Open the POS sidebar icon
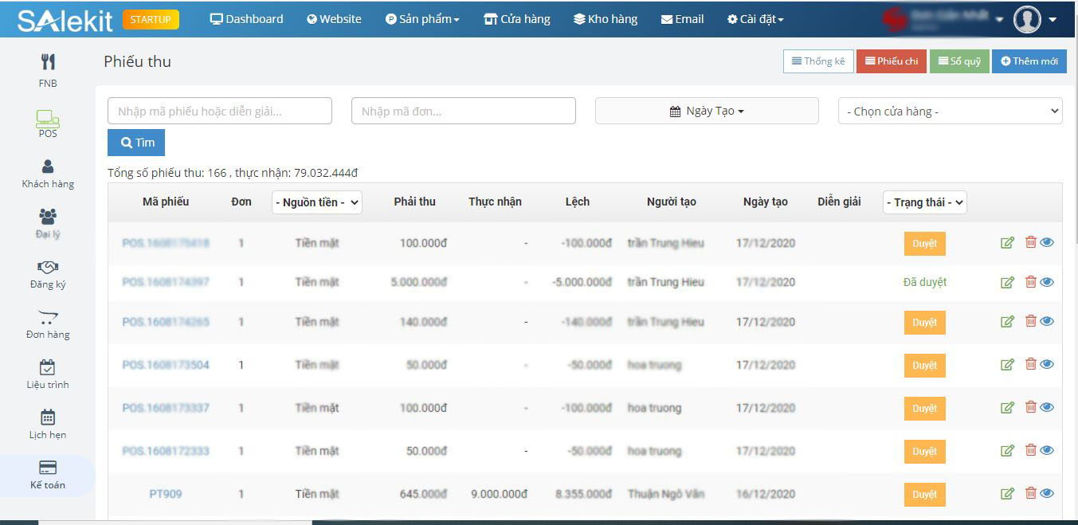 click(x=48, y=120)
